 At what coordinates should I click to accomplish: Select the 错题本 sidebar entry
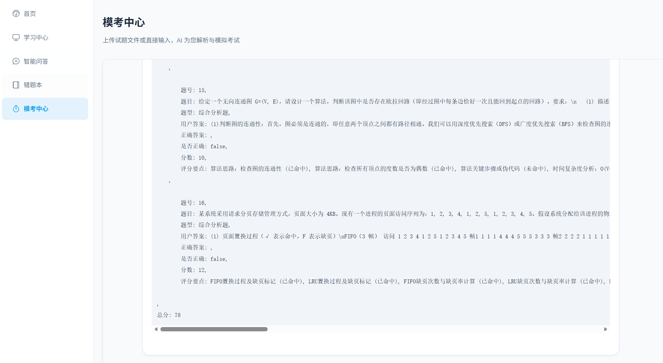point(33,85)
